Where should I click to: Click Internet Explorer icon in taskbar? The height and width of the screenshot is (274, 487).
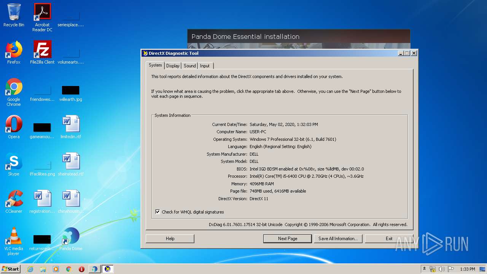coord(30,269)
